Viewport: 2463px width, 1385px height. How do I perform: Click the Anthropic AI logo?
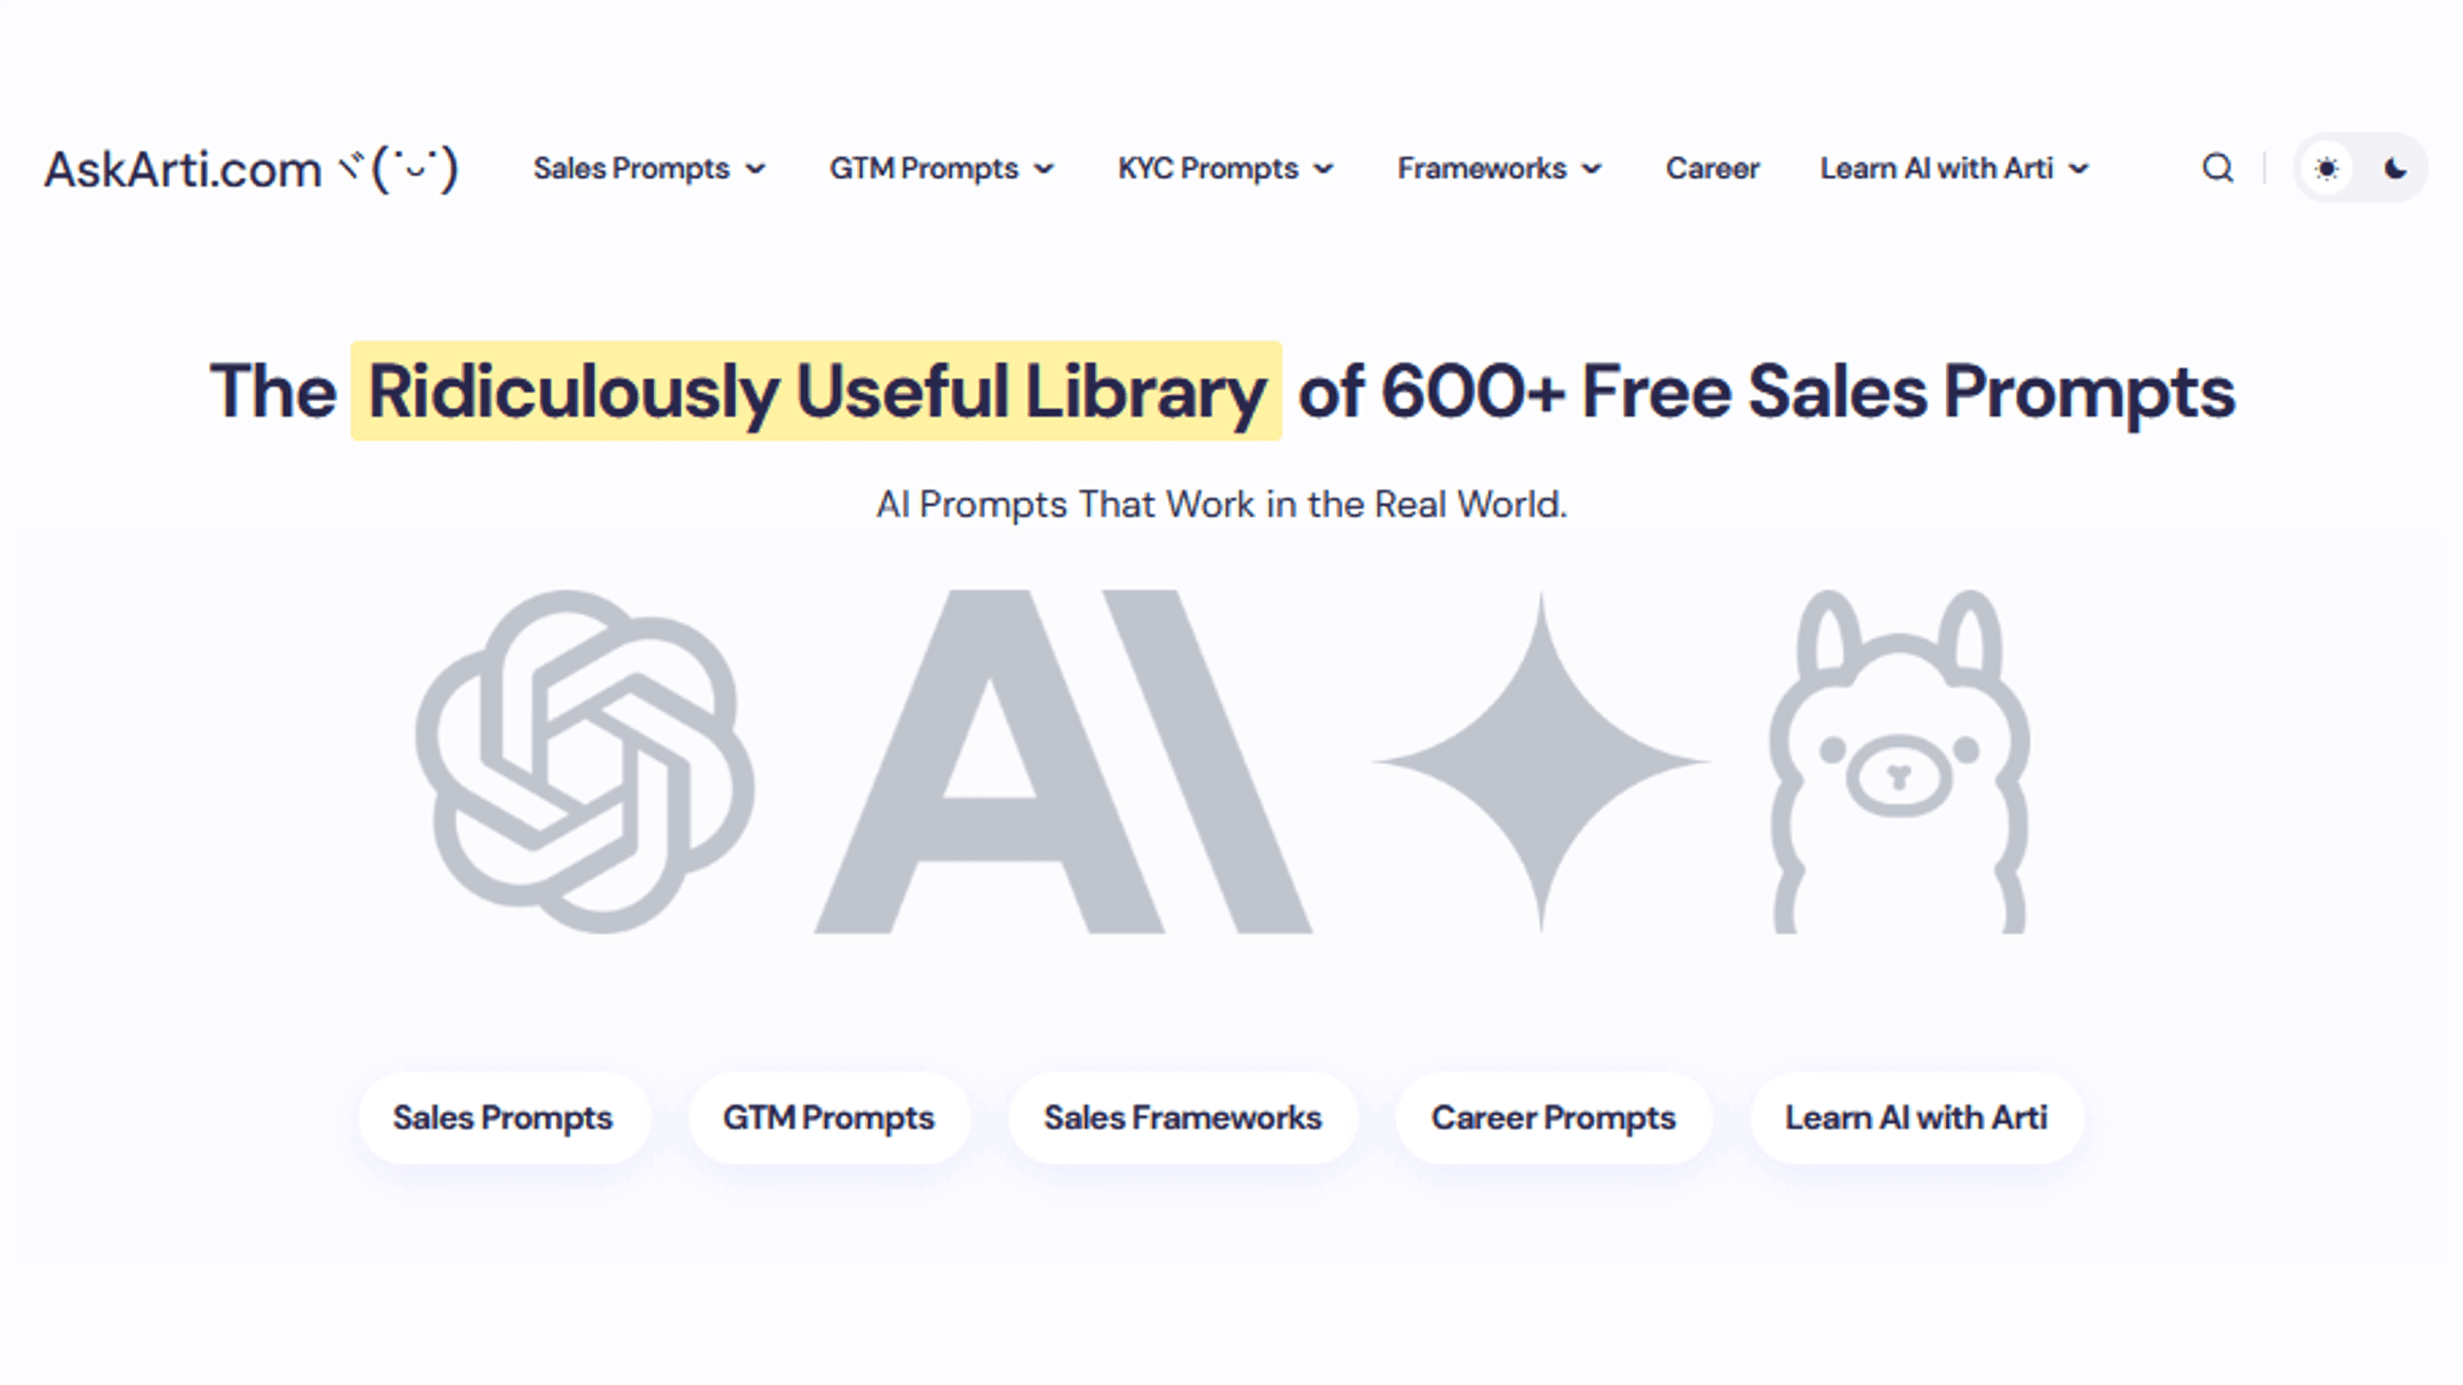tap(1062, 762)
